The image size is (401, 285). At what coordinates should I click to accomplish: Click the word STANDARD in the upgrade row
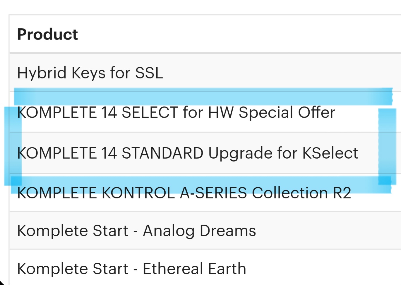coord(162,153)
